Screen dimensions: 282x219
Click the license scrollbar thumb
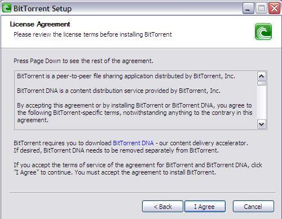[x=262, y=83]
